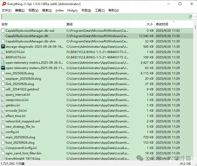Click gear icon of errcode_list.ini

(x=3, y=110)
